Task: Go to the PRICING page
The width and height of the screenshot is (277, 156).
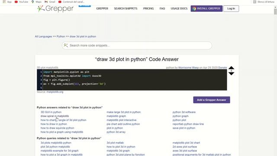Action: (148, 9)
